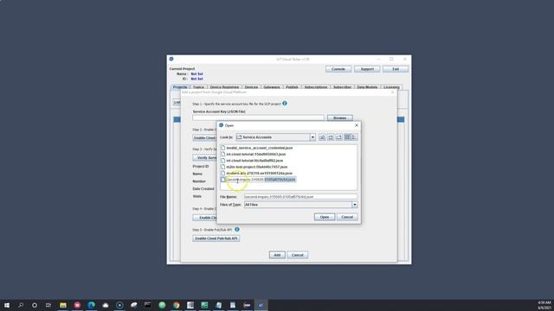Open the Windows Start menu
Screen dimensions: 554x311
7,305
